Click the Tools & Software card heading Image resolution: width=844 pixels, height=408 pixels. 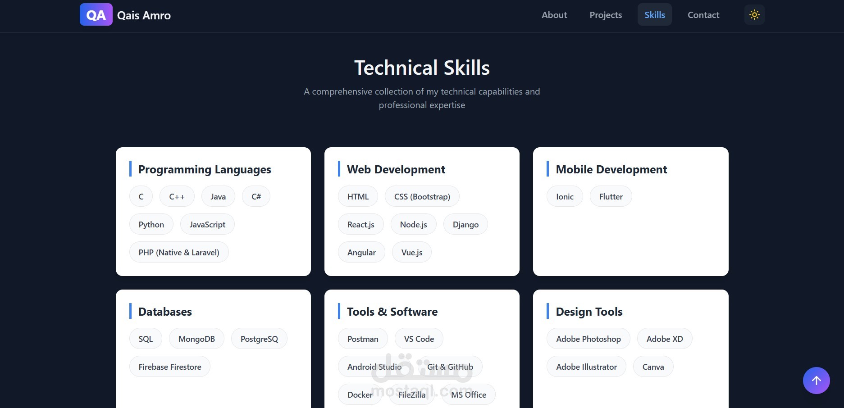(x=392, y=312)
